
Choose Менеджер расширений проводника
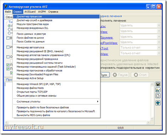56,59
